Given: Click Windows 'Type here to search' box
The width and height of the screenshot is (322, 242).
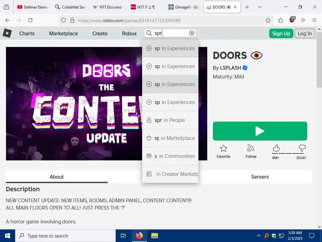Looking at the screenshot, I should point(65,236).
